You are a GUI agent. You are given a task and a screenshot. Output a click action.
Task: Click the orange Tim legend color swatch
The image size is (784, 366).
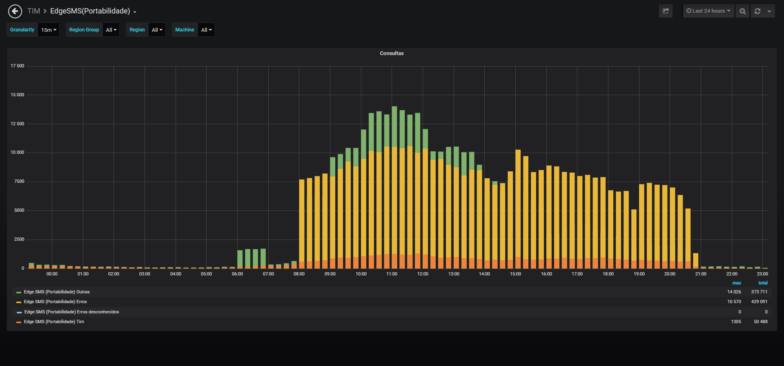(x=19, y=322)
